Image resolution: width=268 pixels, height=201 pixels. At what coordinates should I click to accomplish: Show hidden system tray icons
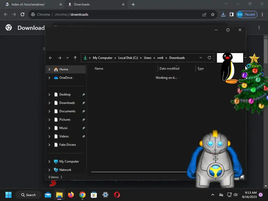(x=213, y=195)
